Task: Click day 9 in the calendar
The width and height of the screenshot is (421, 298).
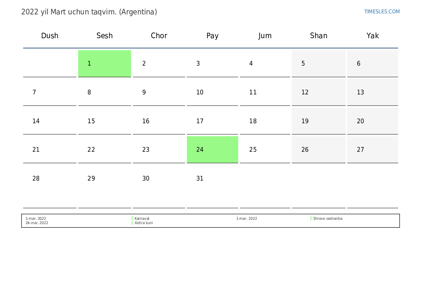Action: point(159,92)
